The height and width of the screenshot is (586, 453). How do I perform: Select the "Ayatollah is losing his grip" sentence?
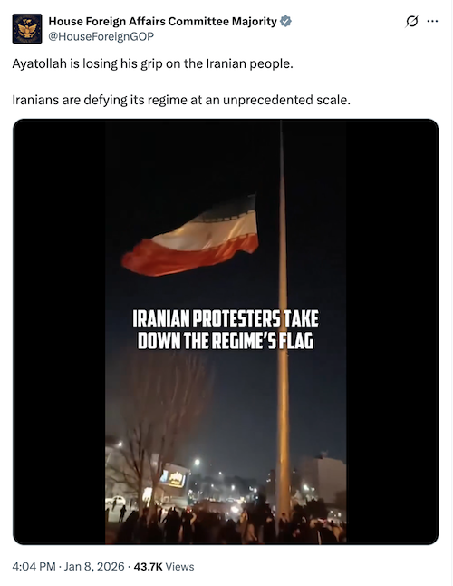pos(152,63)
